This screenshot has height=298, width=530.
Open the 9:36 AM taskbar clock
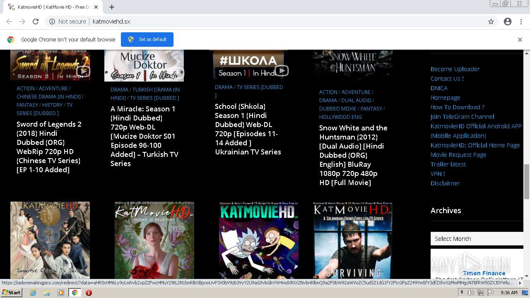coord(509,293)
